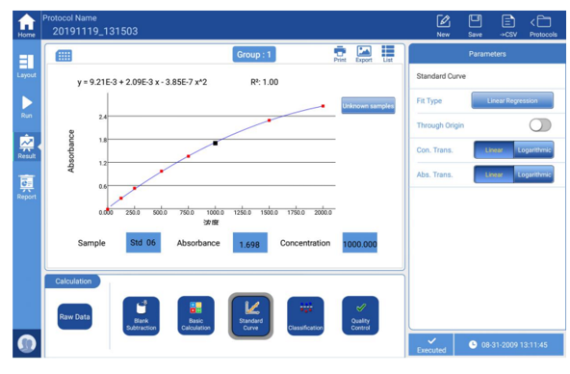Open the user profile avatar
This screenshot has height=374, width=570.
point(27,343)
